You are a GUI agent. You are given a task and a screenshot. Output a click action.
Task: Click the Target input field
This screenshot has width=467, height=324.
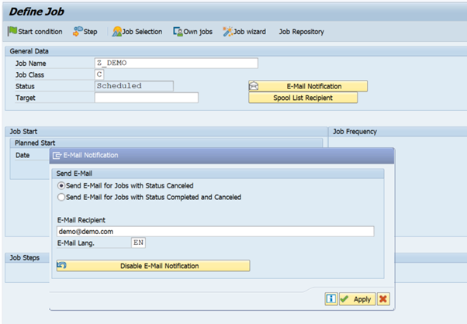(147, 98)
